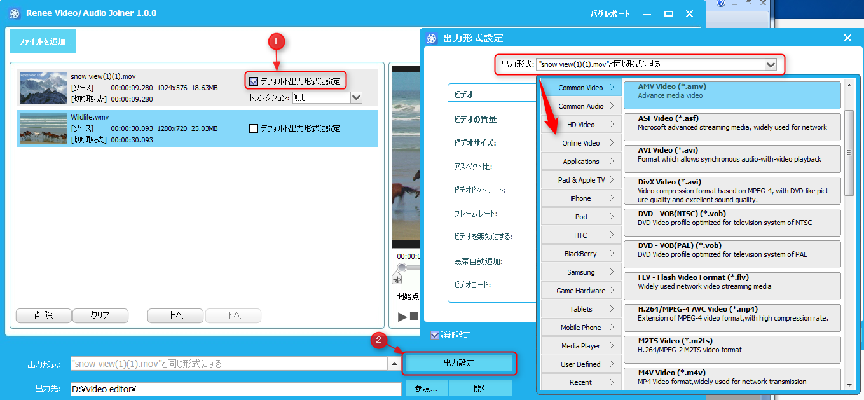
Task: Select DivX Video (*.avi) format
Action: [x=732, y=190]
